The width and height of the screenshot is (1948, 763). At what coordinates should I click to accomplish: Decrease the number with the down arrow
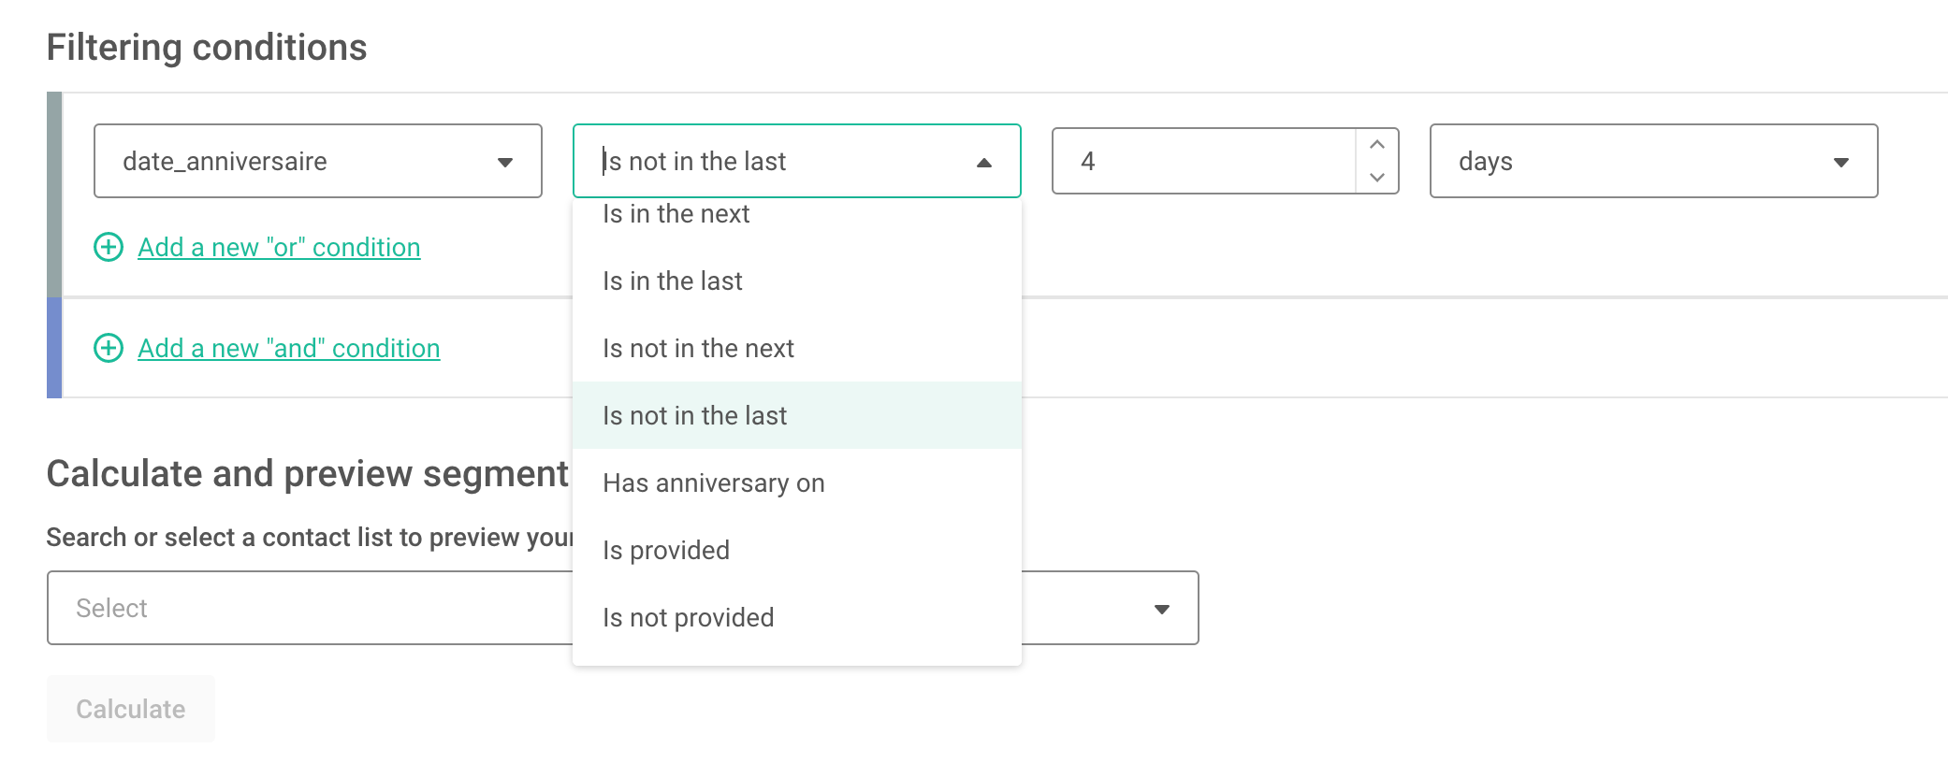pos(1376,177)
